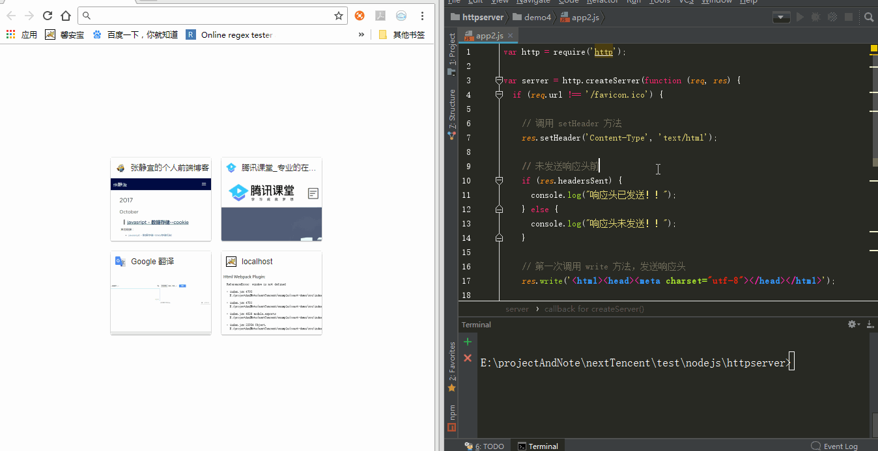Viewport: 878px width, 451px height.
Task: Toggle the Project tool window sidebar tab
Action: (x=452, y=51)
